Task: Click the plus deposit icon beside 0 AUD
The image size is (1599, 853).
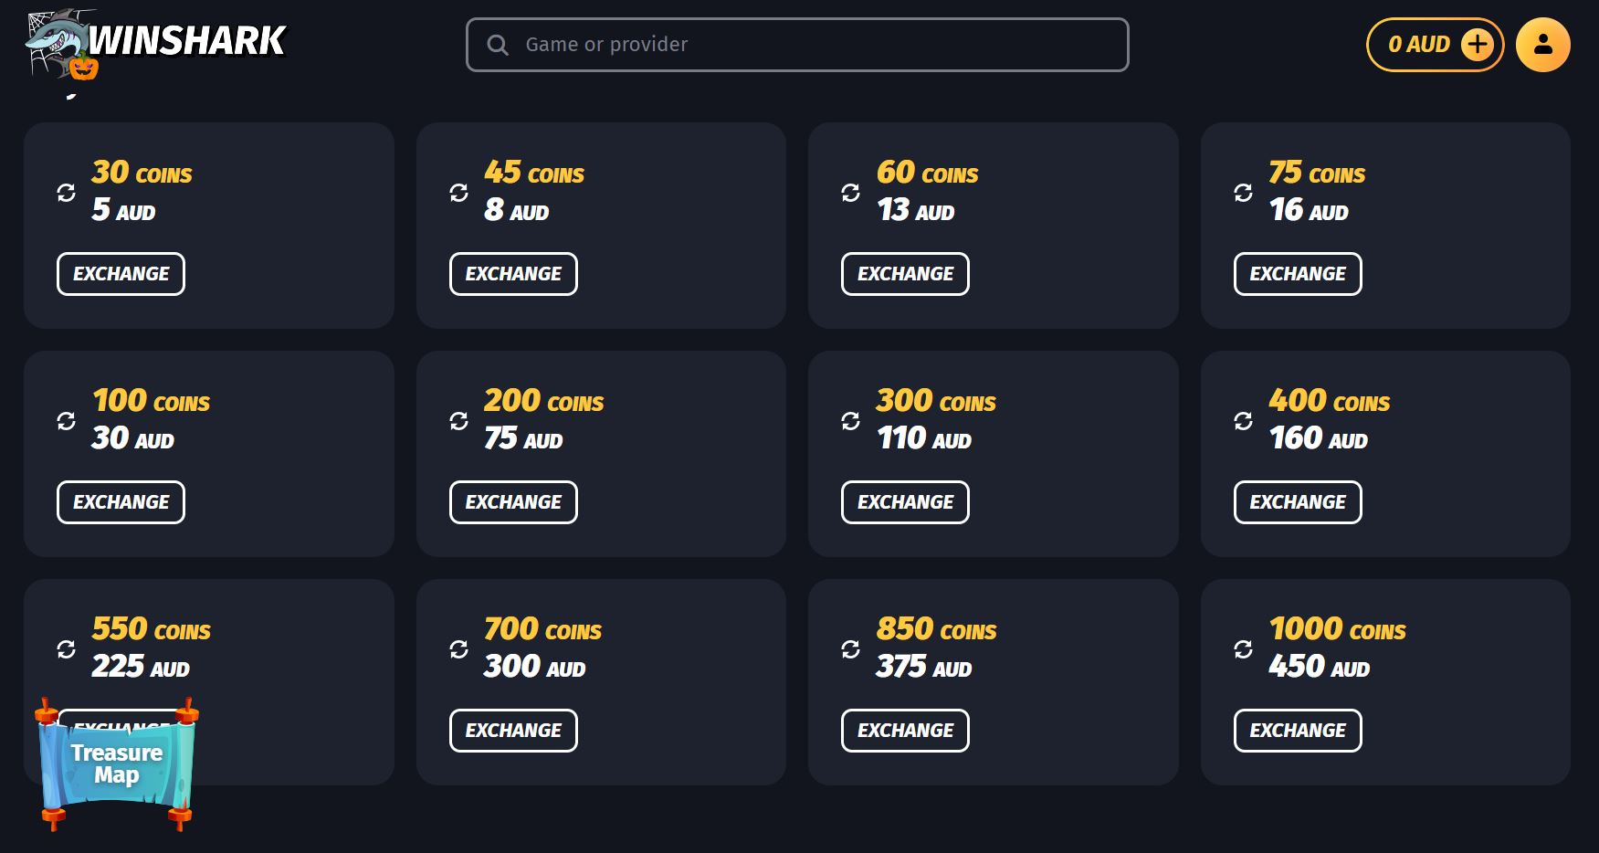Action: (x=1477, y=45)
